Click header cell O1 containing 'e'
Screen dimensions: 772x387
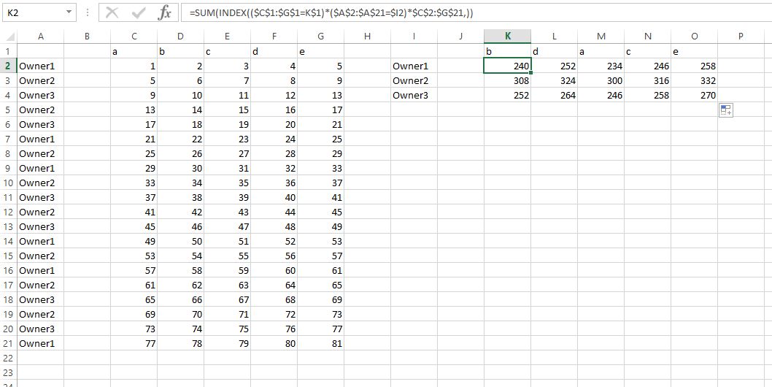tap(694, 51)
